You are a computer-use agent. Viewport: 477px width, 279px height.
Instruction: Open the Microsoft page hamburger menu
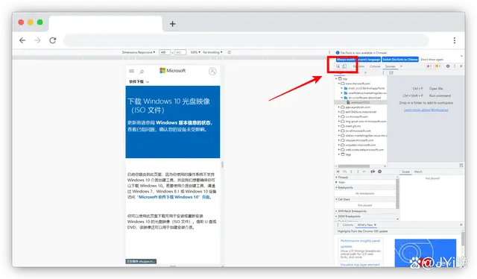tap(131, 71)
